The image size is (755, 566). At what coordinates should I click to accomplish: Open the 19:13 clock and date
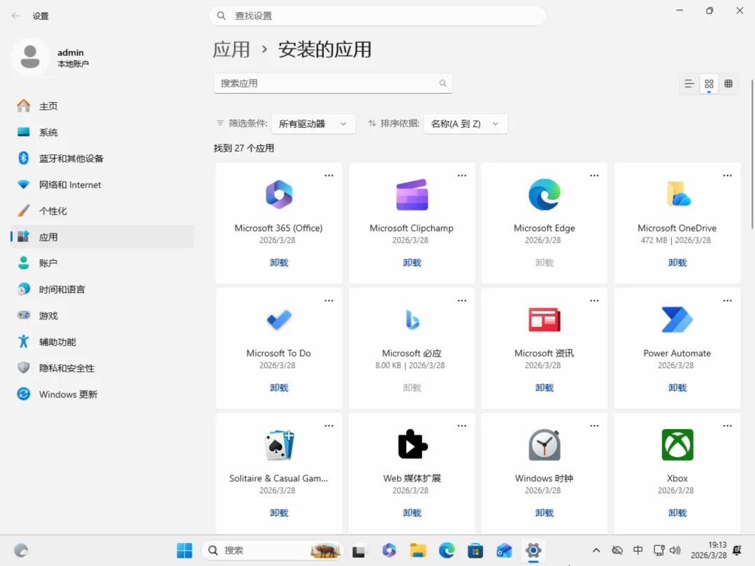click(x=709, y=550)
